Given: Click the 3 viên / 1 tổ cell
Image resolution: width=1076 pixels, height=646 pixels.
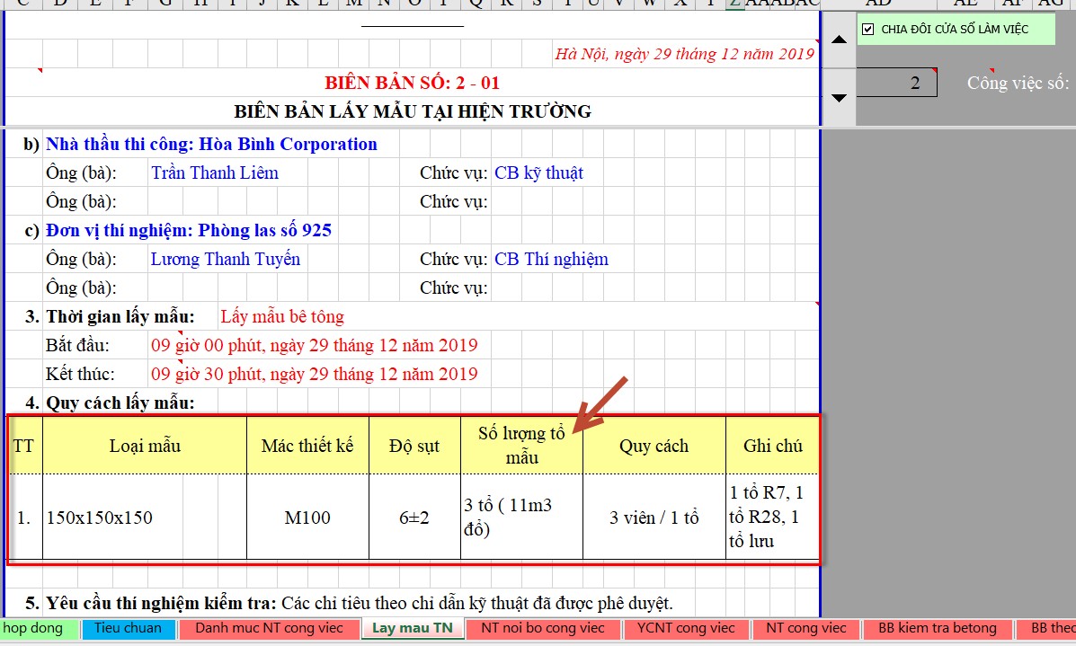Looking at the screenshot, I should click(654, 518).
